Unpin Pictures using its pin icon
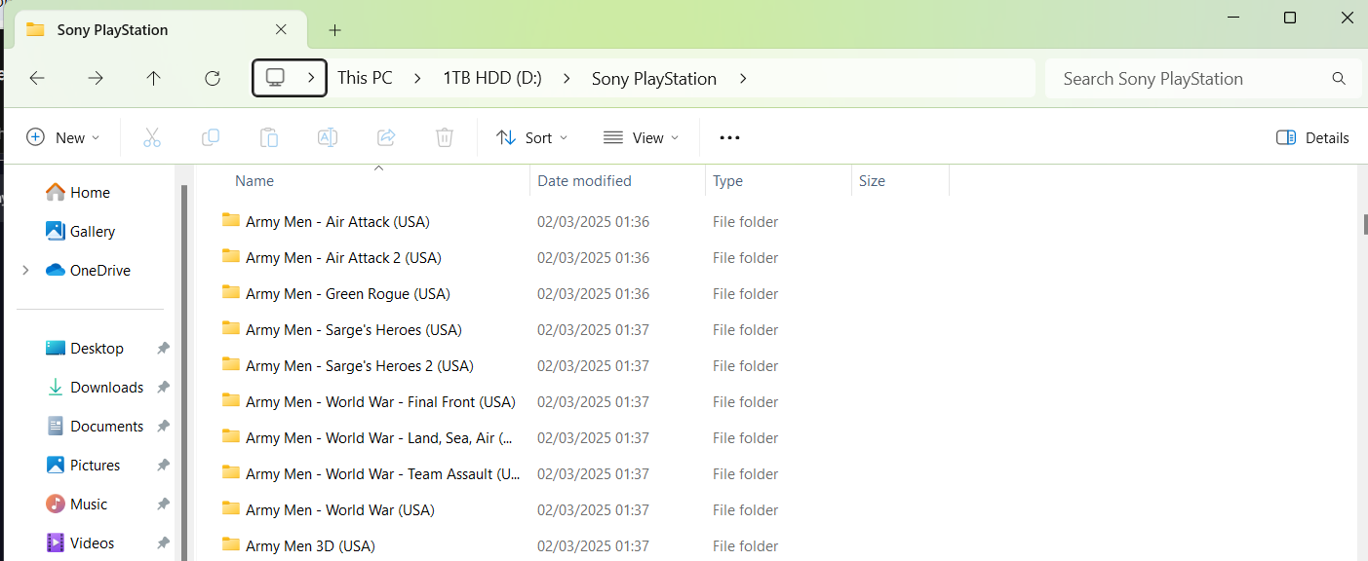 pos(163,465)
